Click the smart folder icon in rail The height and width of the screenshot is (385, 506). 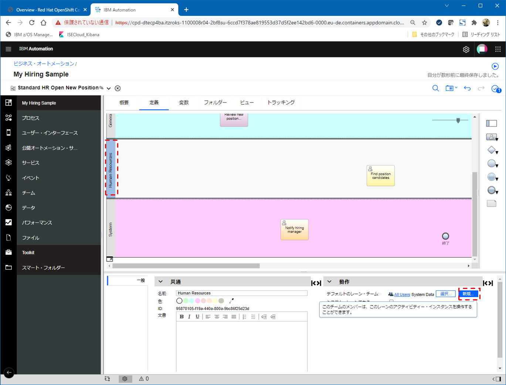pyautogui.click(x=9, y=268)
